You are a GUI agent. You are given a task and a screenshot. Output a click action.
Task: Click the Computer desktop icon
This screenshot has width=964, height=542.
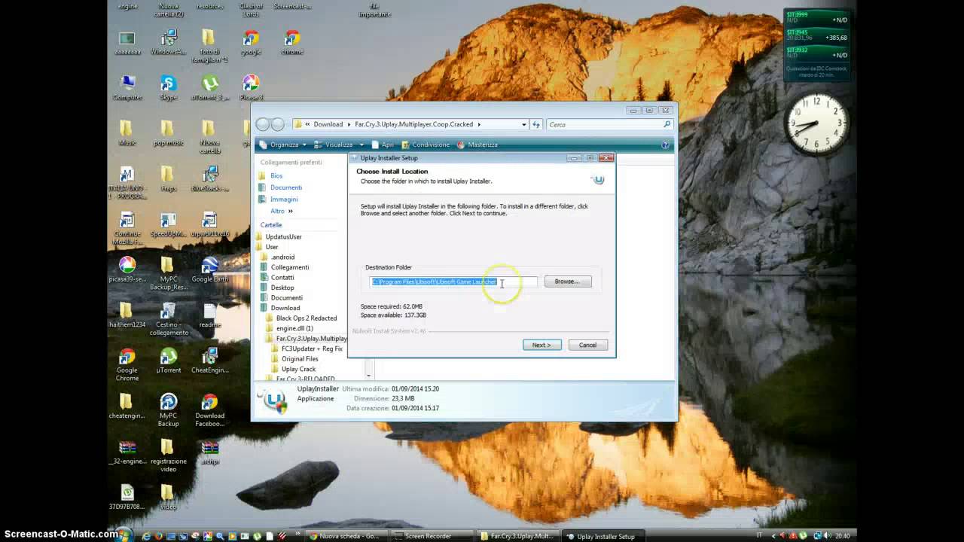(x=127, y=87)
